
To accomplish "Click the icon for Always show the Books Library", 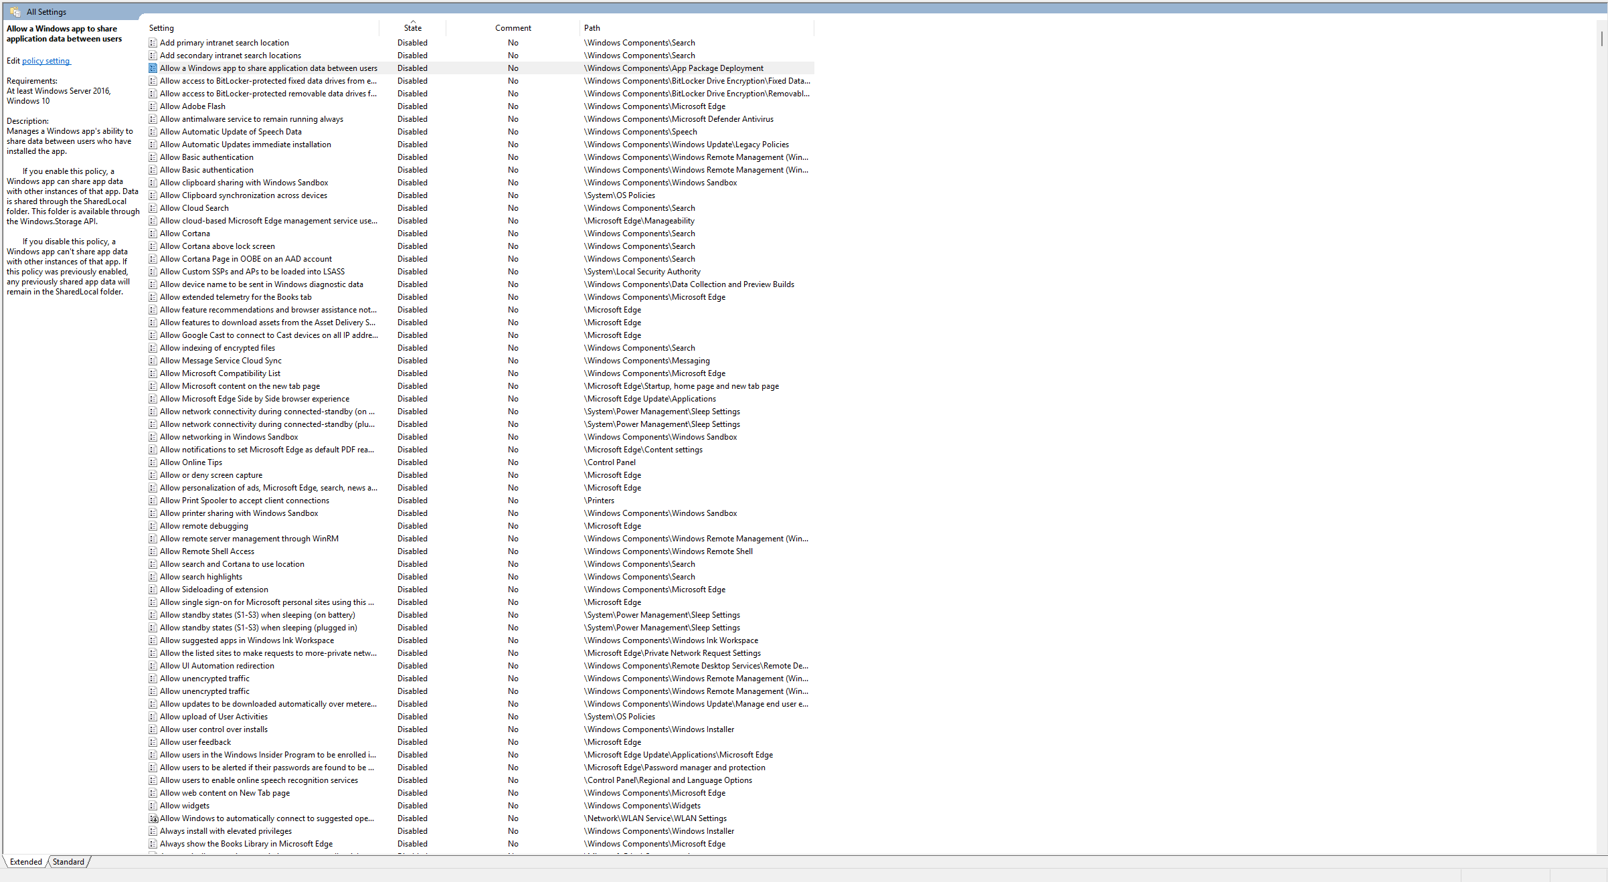I will pos(153,844).
